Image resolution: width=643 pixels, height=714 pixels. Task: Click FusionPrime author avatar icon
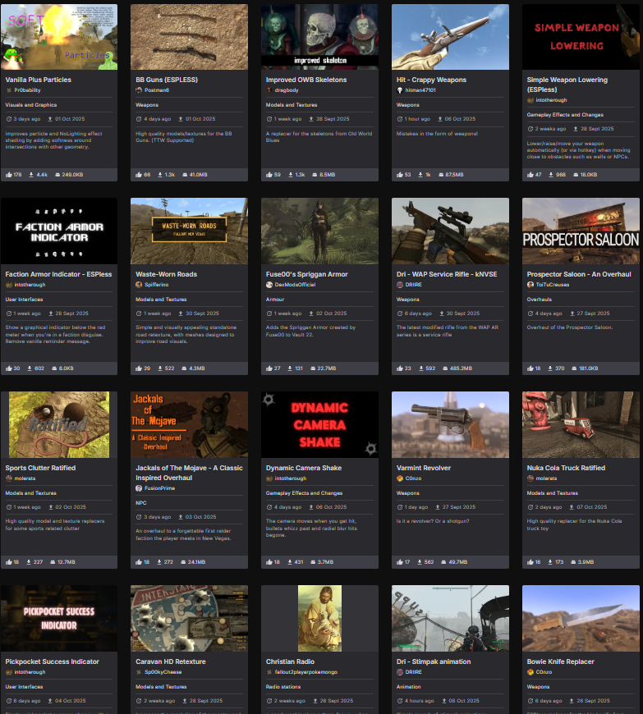pyautogui.click(x=139, y=488)
